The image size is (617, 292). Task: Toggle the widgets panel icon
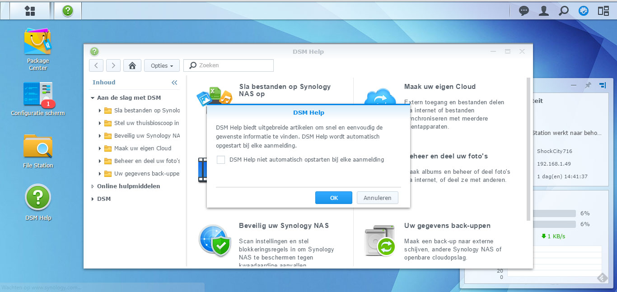click(x=603, y=11)
